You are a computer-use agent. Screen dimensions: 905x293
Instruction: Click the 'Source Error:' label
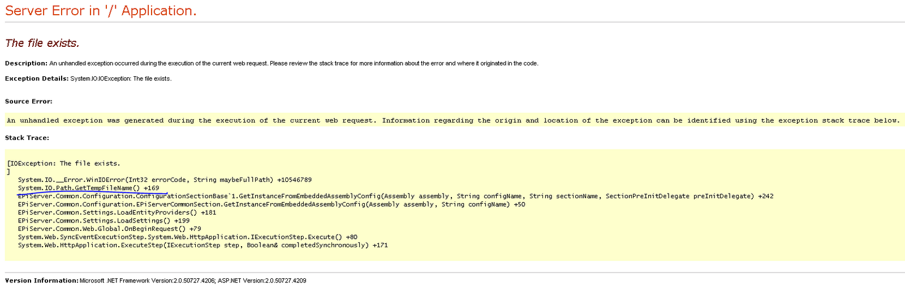click(29, 102)
